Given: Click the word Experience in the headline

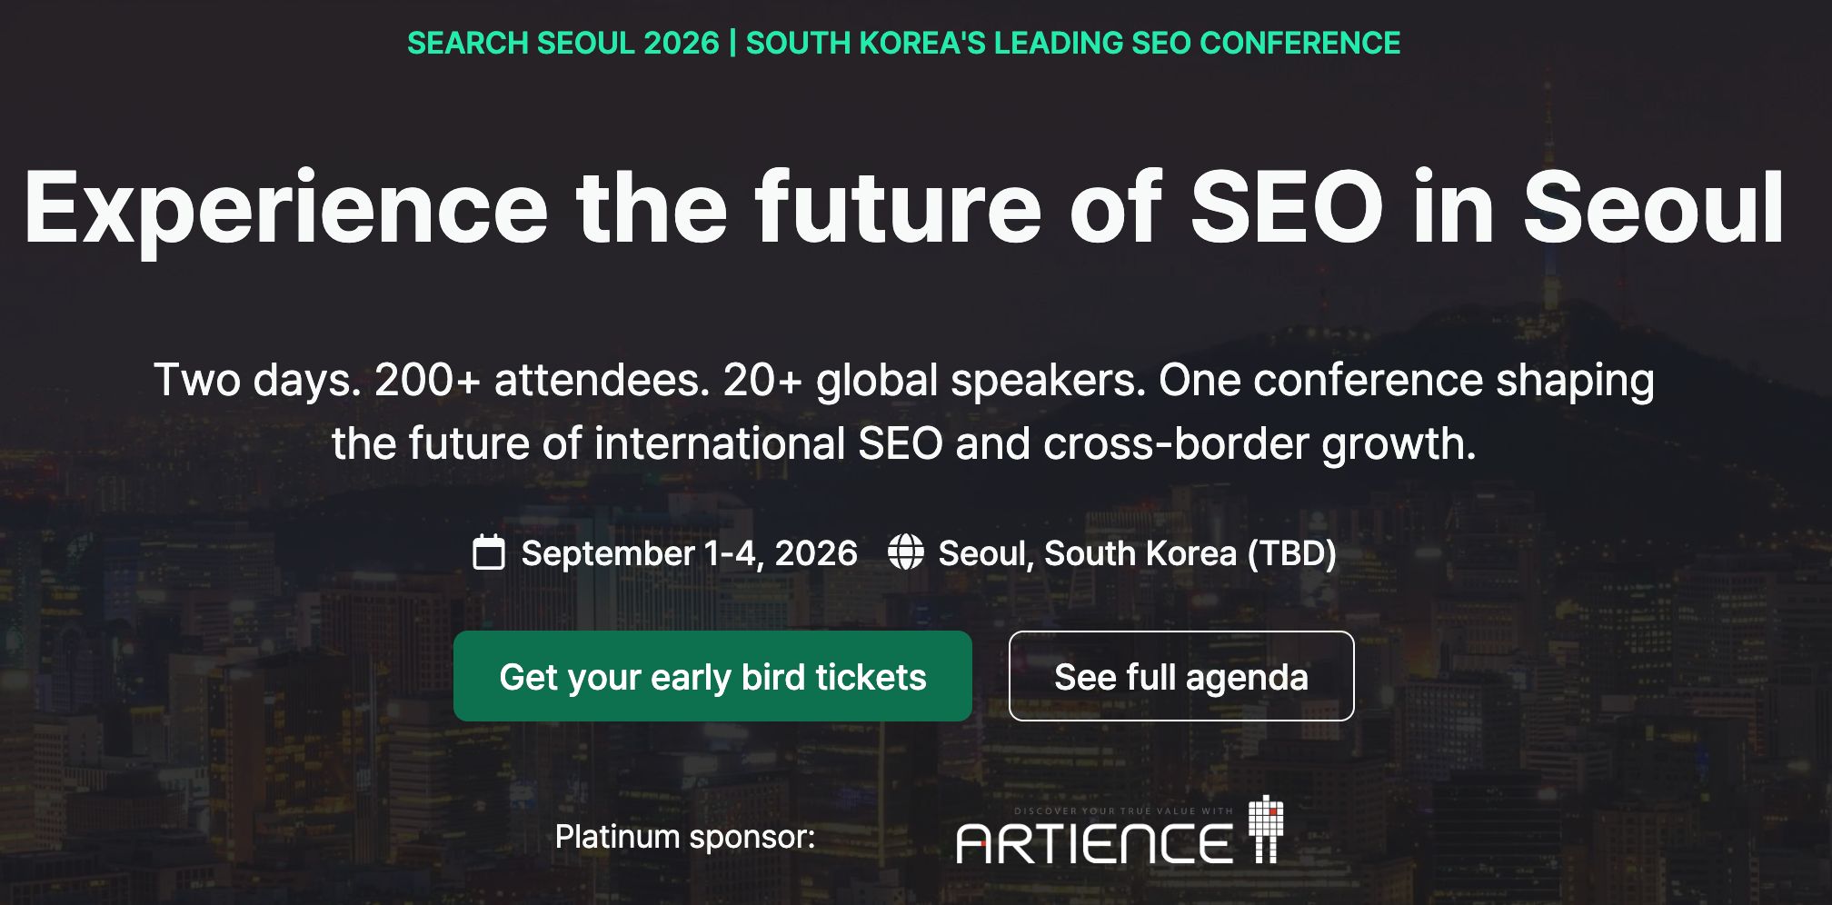Looking at the screenshot, I should click(285, 209).
